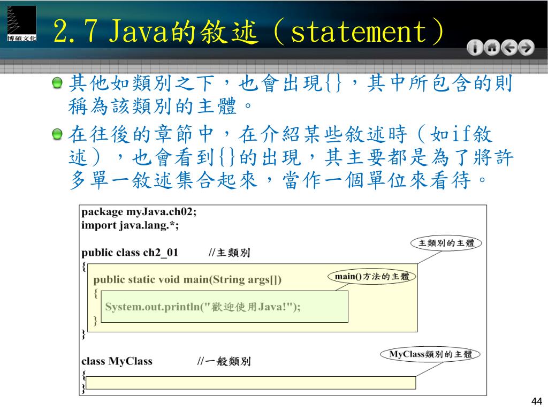The width and height of the screenshot is (548, 411).
Task: Click the '主類別的主體' callout bubble
Action: click(x=446, y=243)
